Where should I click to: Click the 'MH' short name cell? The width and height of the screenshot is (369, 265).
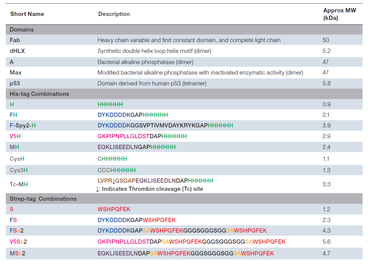14,147
